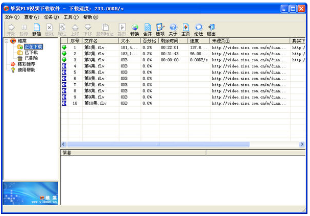Open the 论坛 (Forum) toolbar icon

198,29
